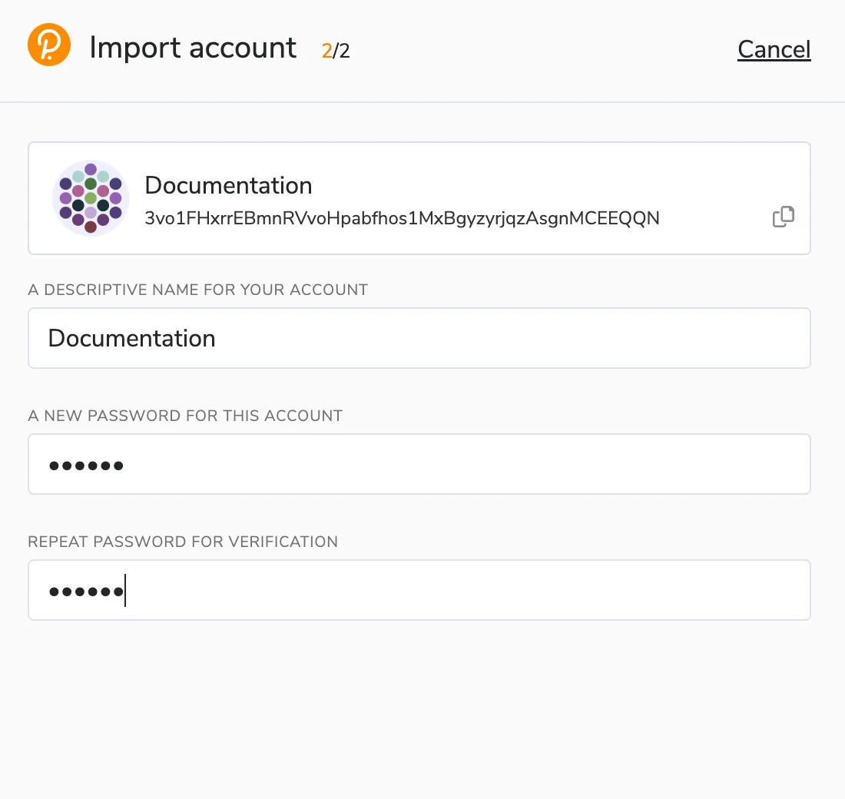Click the repeat password verification field

pos(419,590)
